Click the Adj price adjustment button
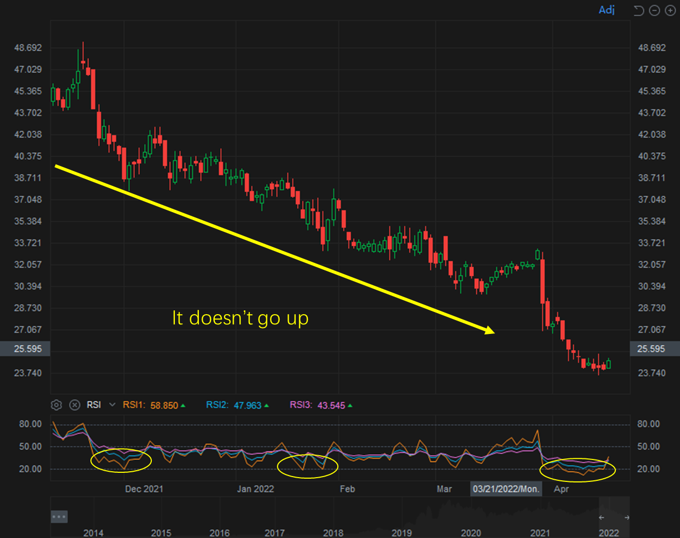 point(606,10)
